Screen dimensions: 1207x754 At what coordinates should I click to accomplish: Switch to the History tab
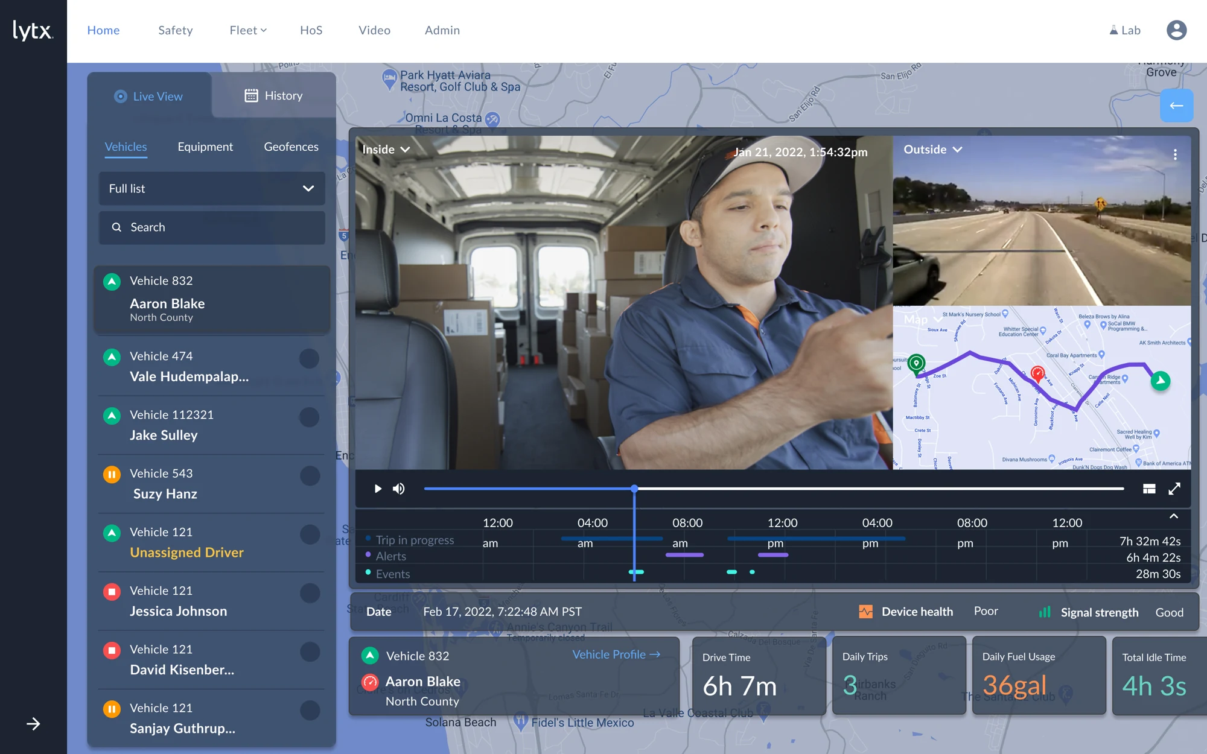coord(274,95)
